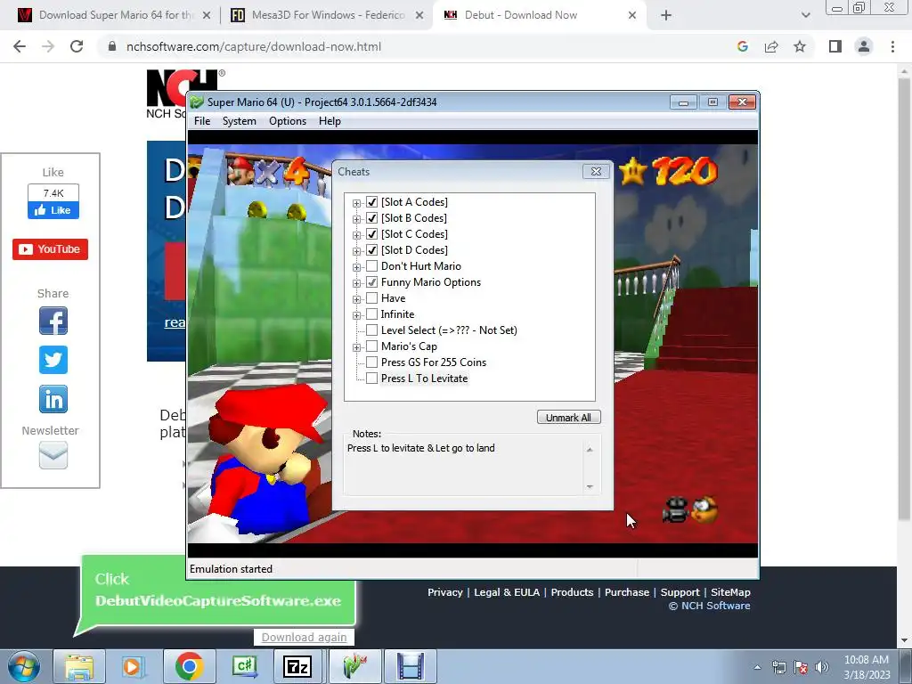Reload the page in Chrome
Viewport: 912px width, 684px height.
point(77,46)
